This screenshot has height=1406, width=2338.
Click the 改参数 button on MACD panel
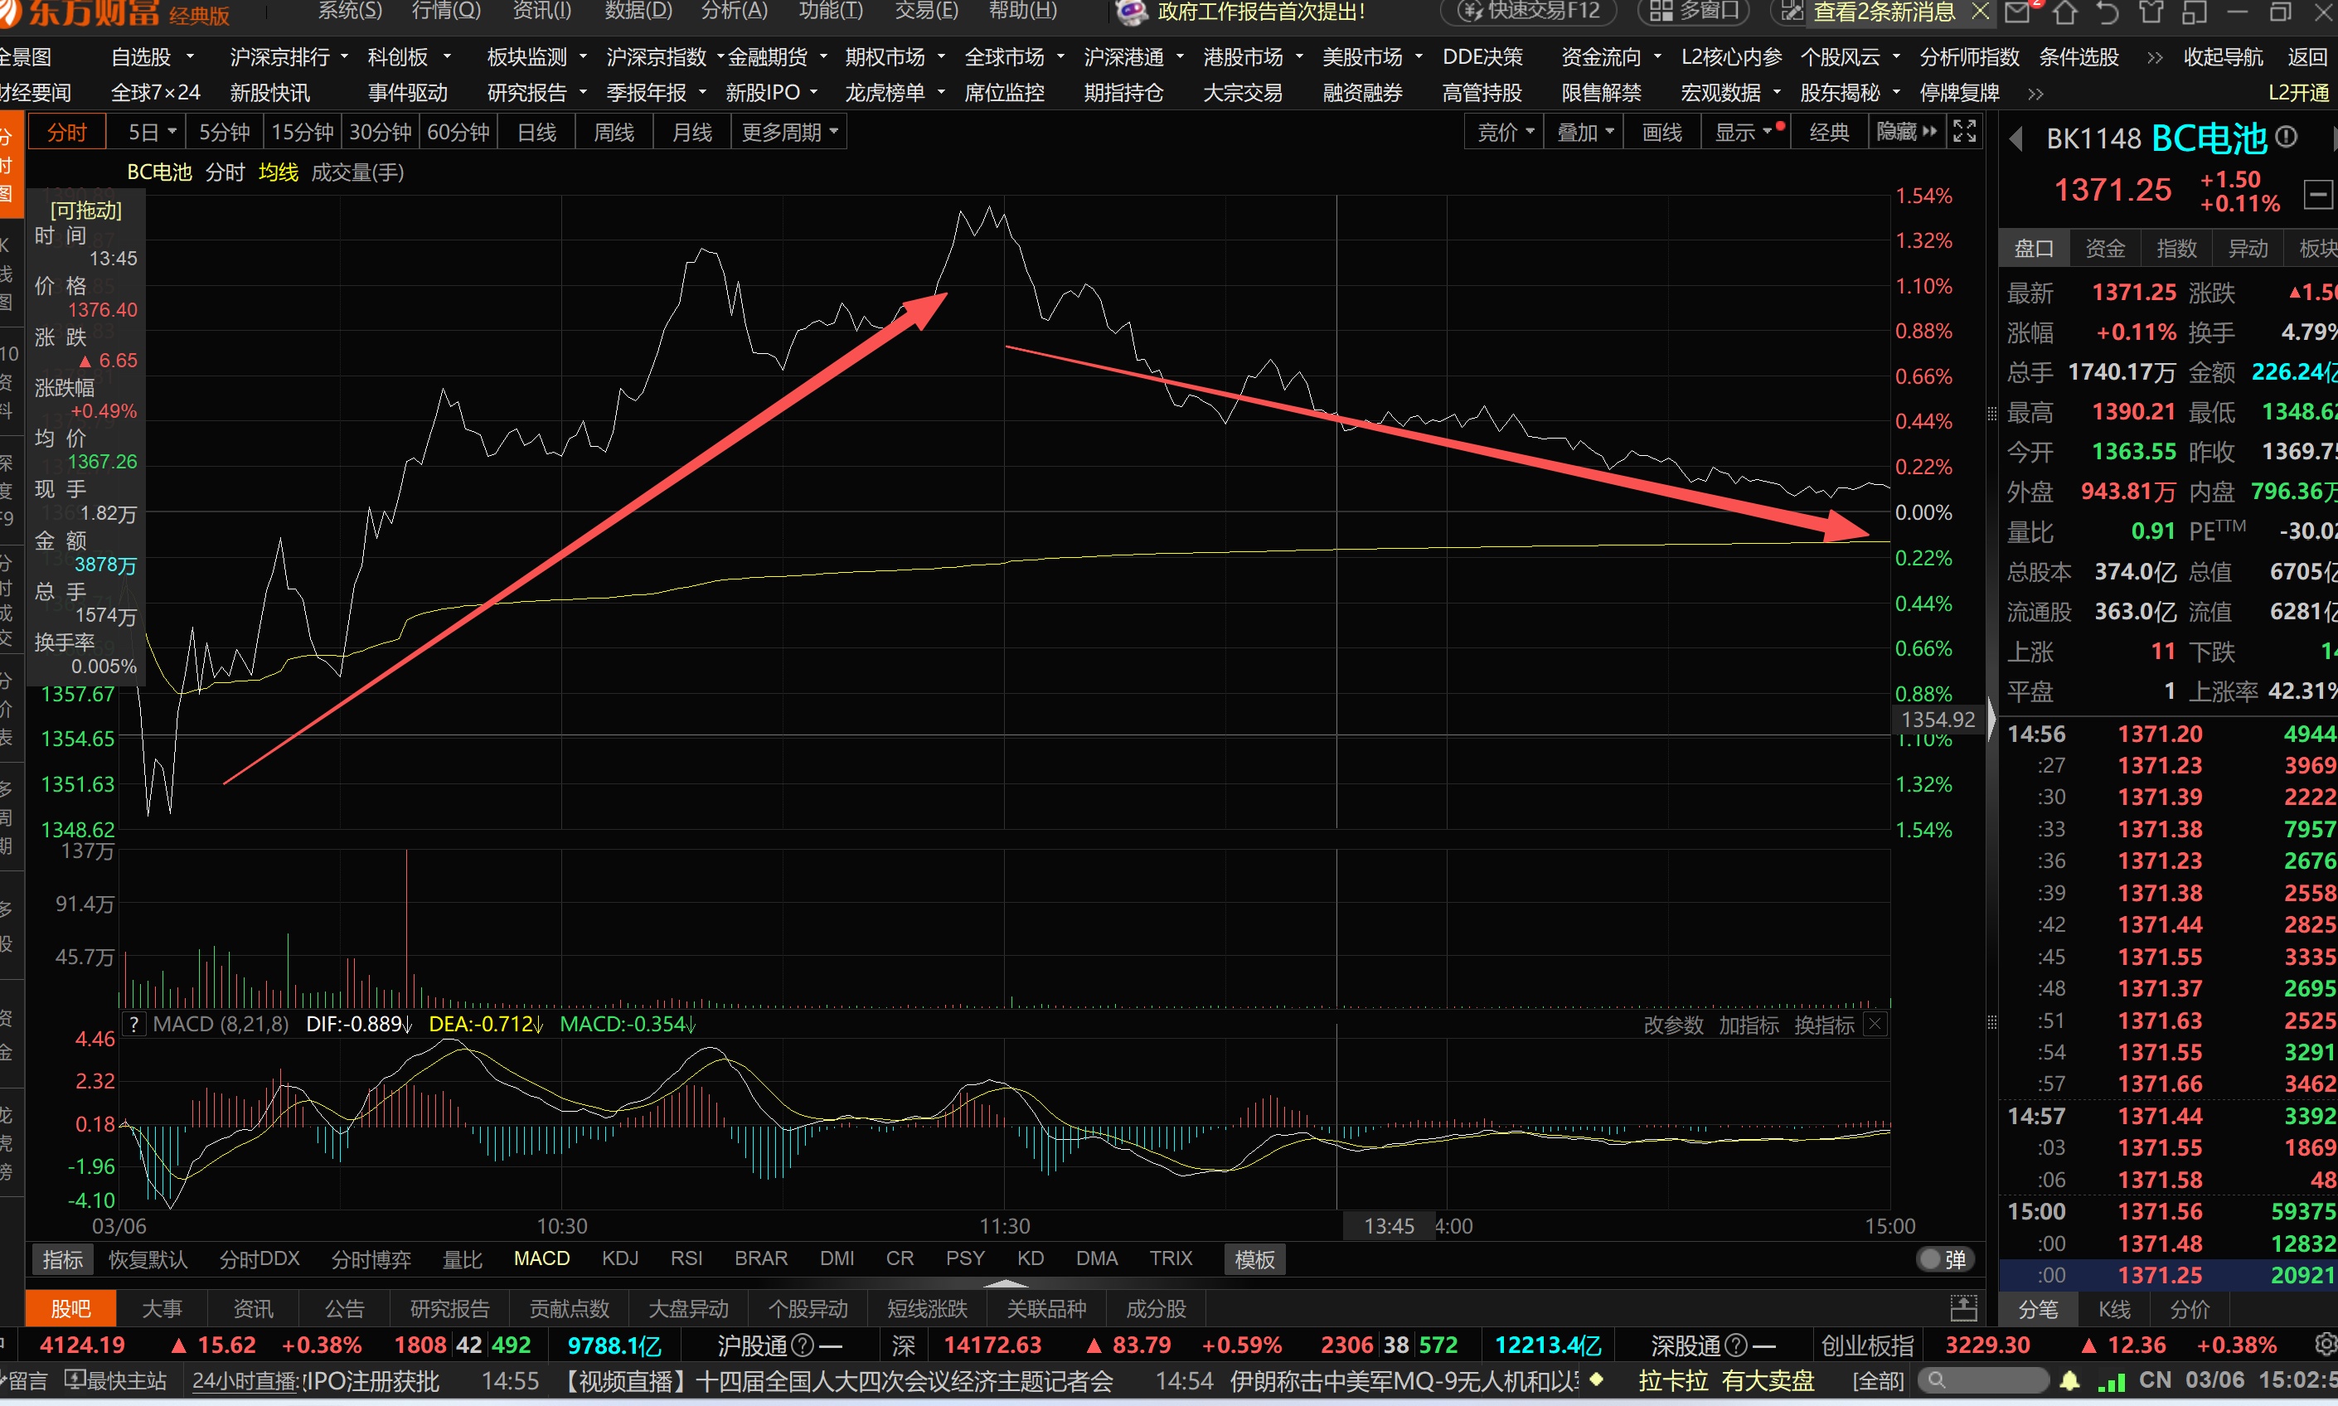click(x=1673, y=1024)
